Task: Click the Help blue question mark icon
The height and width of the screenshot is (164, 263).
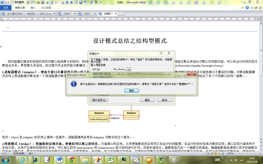Action: pos(247,8)
